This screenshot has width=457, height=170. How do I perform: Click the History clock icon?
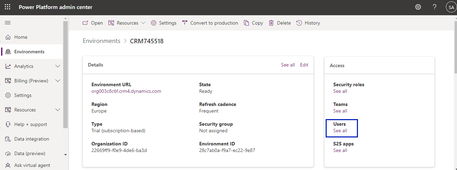pyautogui.click(x=299, y=23)
